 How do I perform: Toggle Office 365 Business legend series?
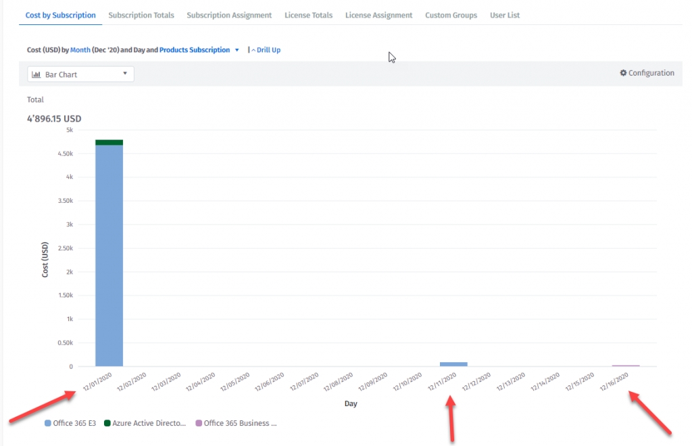(237, 424)
